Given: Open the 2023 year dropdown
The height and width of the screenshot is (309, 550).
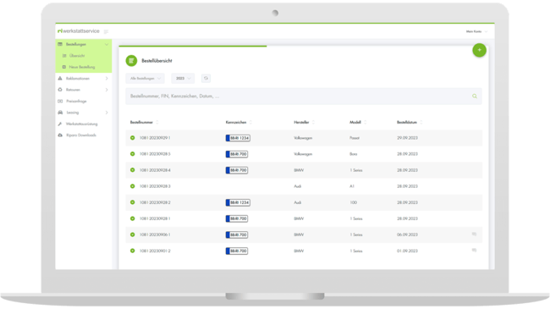Looking at the screenshot, I should coord(183,78).
